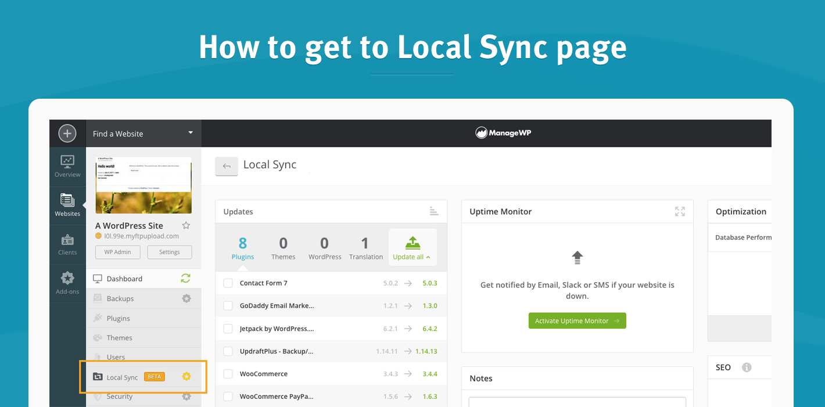Select the Themes updates tab
The height and width of the screenshot is (407, 825).
pos(284,248)
